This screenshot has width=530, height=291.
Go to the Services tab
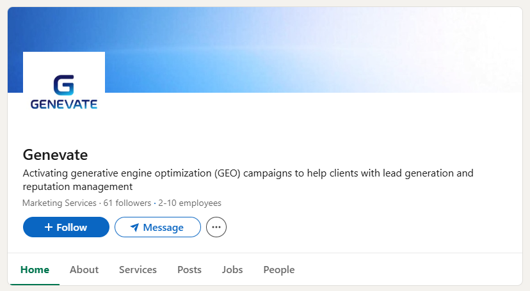pos(138,270)
